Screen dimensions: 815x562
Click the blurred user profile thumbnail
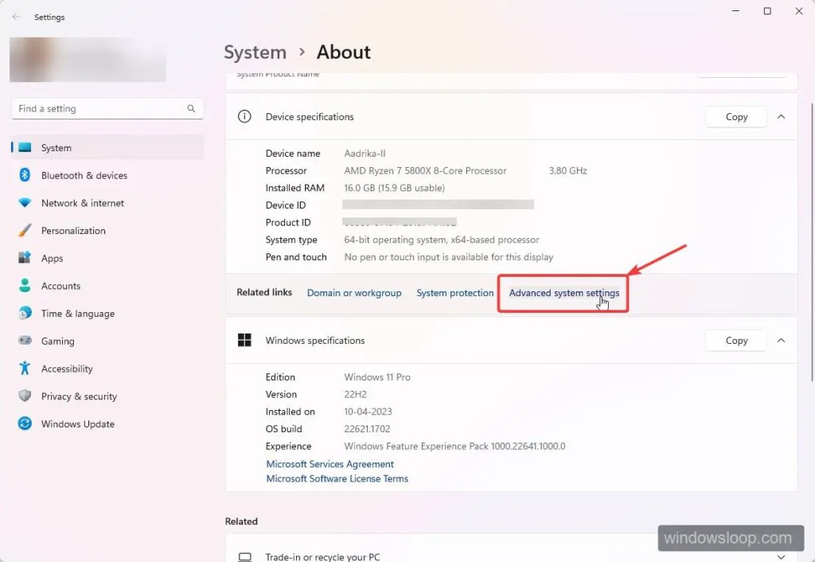click(x=88, y=59)
